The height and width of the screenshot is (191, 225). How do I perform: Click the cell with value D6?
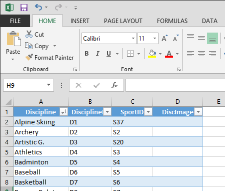[x=90, y=172]
